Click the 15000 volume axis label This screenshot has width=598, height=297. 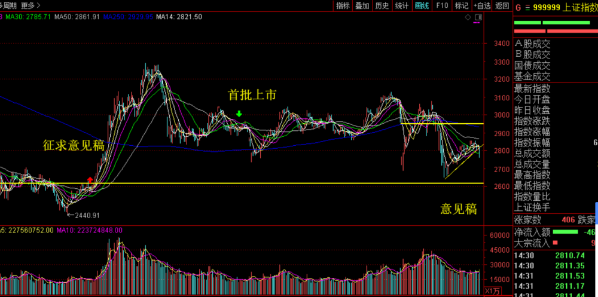(498, 280)
